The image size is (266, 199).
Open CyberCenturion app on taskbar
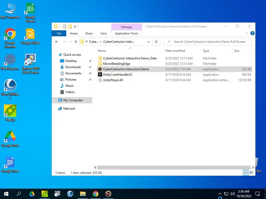click(x=108, y=194)
